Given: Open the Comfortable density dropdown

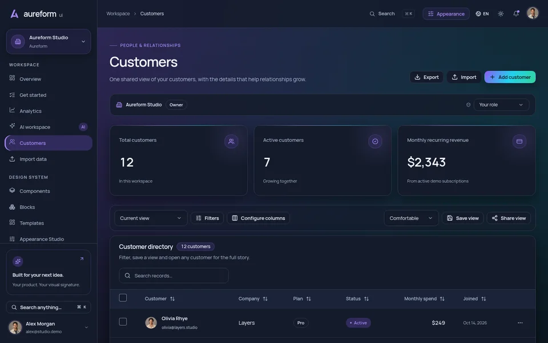Looking at the screenshot, I should [x=411, y=218].
